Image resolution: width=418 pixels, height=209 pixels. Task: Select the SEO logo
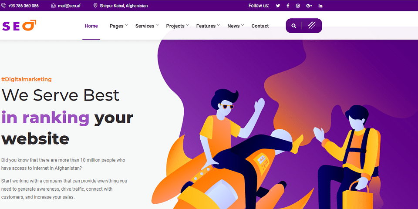click(19, 26)
